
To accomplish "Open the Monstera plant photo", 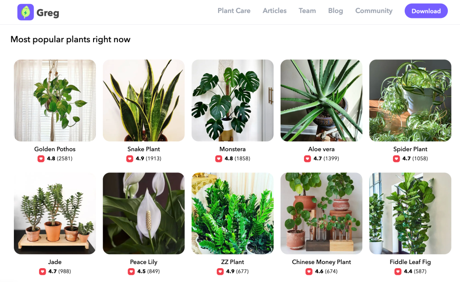I will pyautogui.click(x=232, y=101).
